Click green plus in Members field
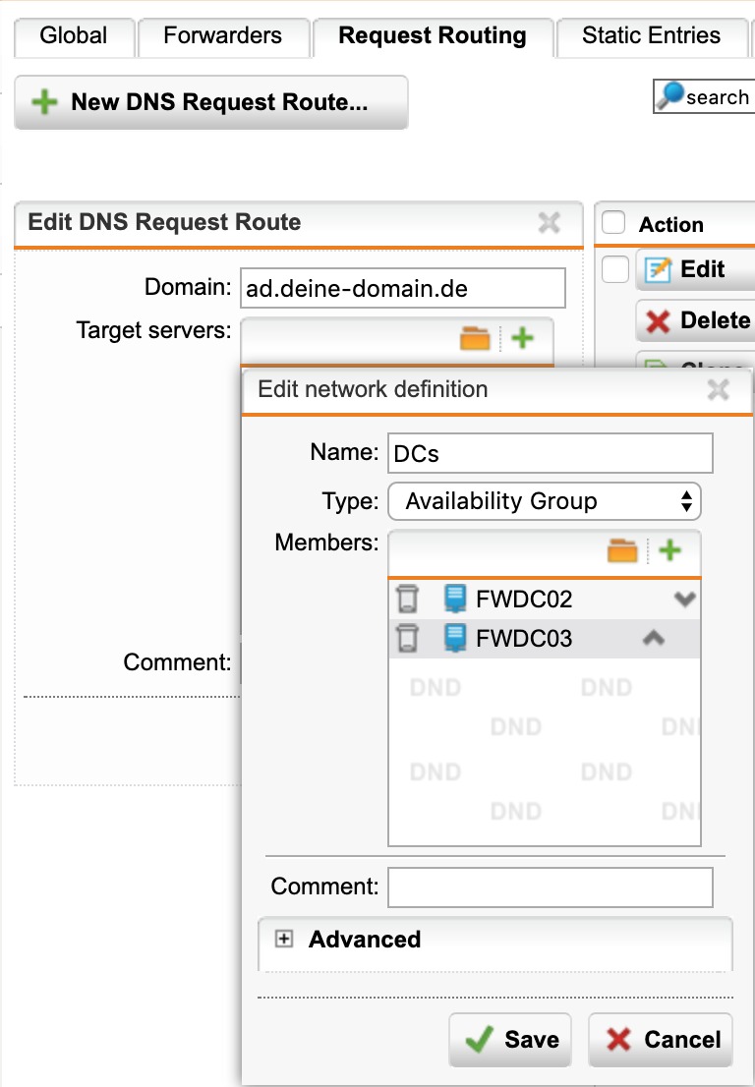The height and width of the screenshot is (1087, 755). pos(670,551)
